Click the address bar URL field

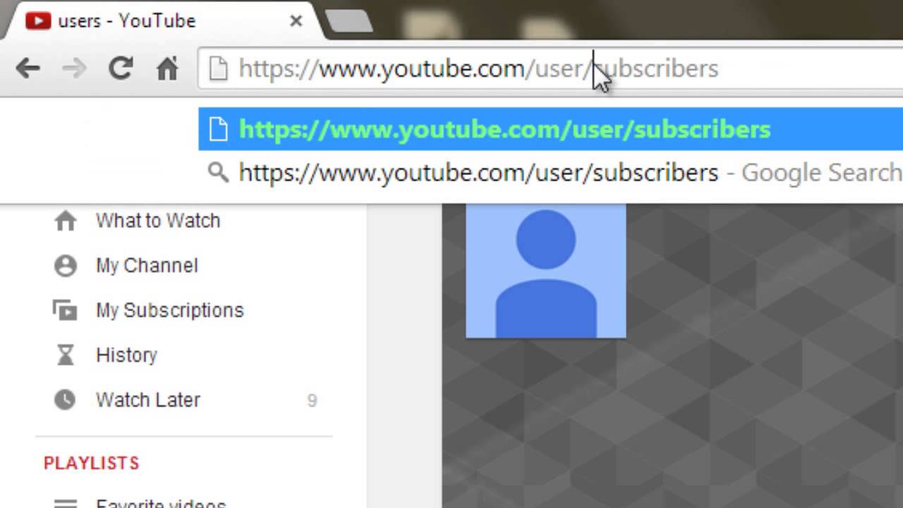coord(550,68)
